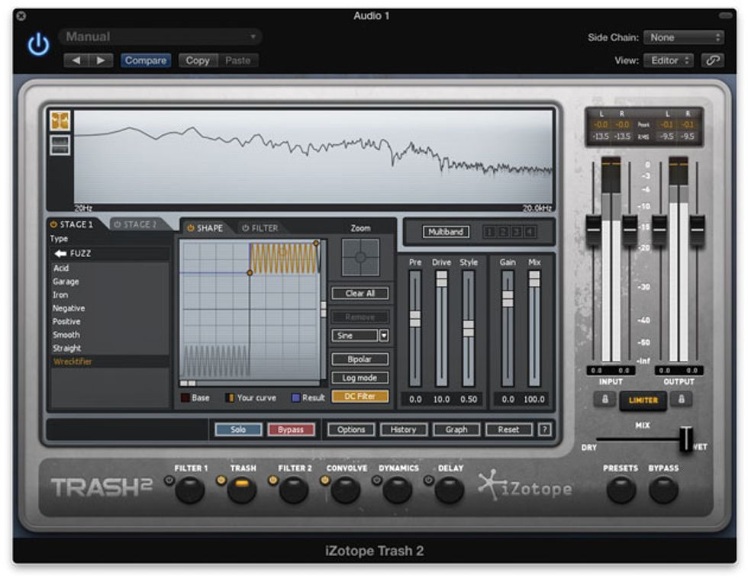Toggle the DC Filter button

360,397
